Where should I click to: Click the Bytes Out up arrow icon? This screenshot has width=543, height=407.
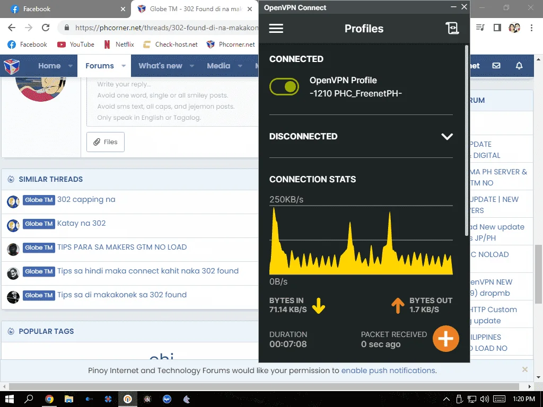coord(398,305)
